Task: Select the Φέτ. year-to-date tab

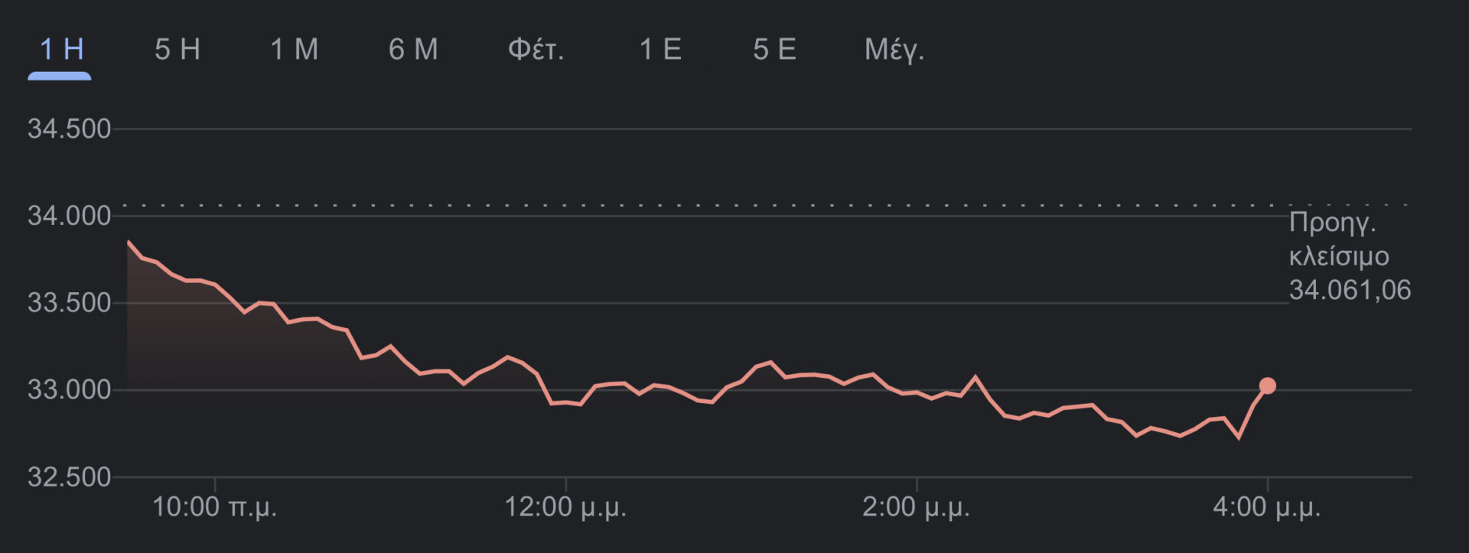Action: pyautogui.click(x=536, y=50)
